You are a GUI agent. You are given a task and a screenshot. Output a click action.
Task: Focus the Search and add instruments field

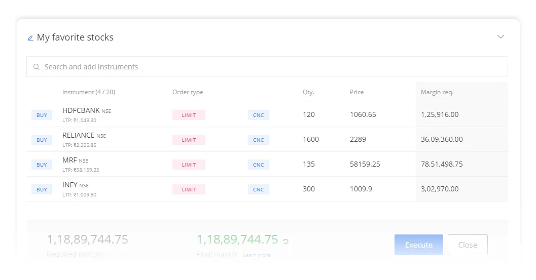267,67
